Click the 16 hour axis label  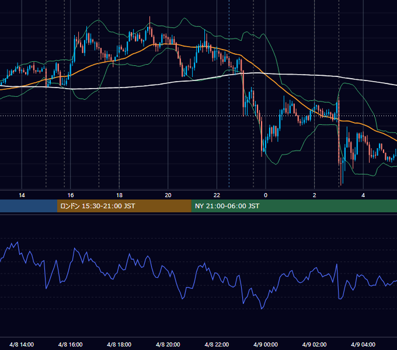(x=71, y=195)
